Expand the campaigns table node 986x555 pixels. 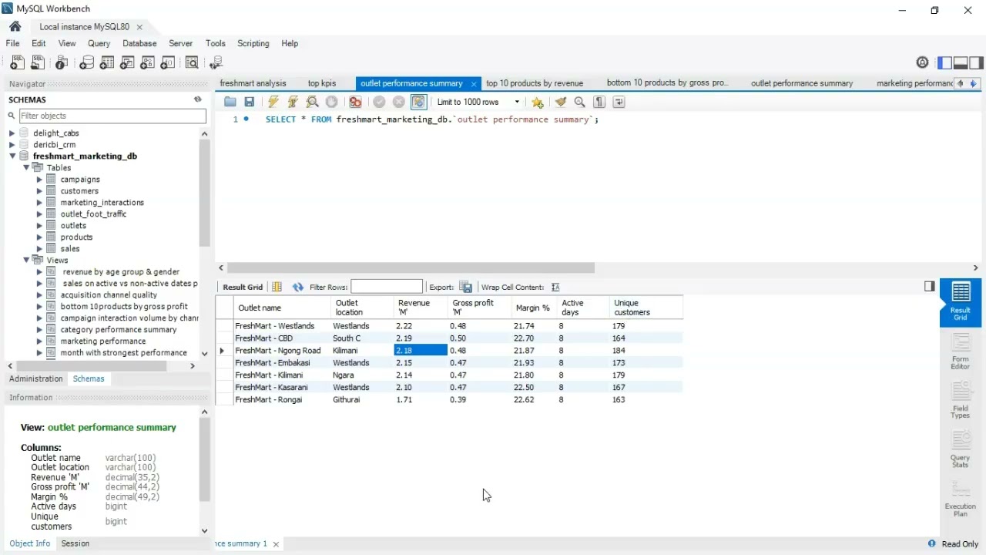pyautogui.click(x=39, y=180)
